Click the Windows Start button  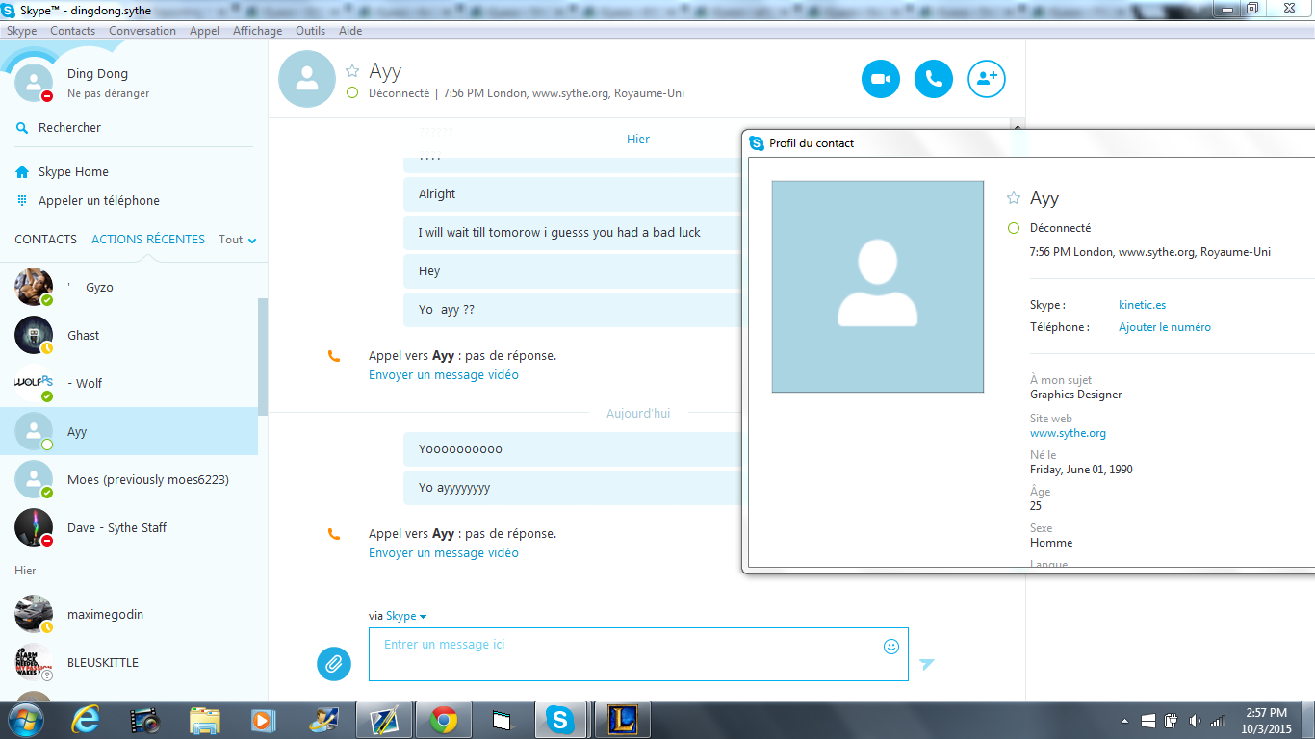pos(26,720)
